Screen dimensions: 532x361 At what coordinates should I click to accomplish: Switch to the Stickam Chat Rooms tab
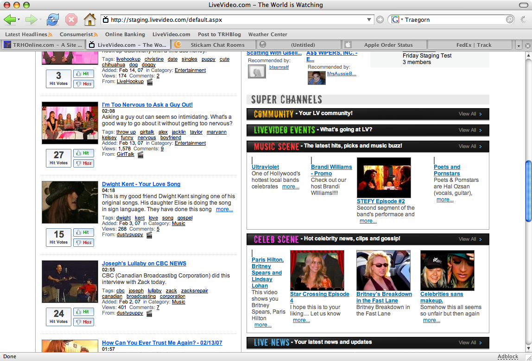214,45
